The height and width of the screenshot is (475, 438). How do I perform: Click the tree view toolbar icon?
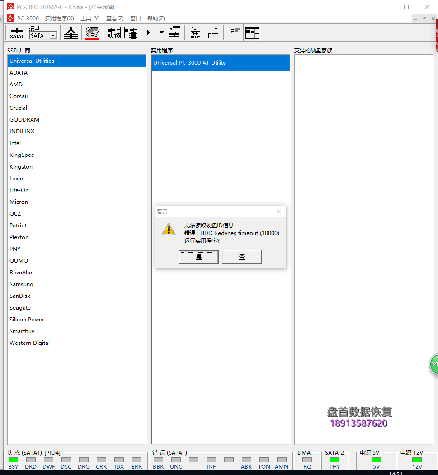[234, 33]
